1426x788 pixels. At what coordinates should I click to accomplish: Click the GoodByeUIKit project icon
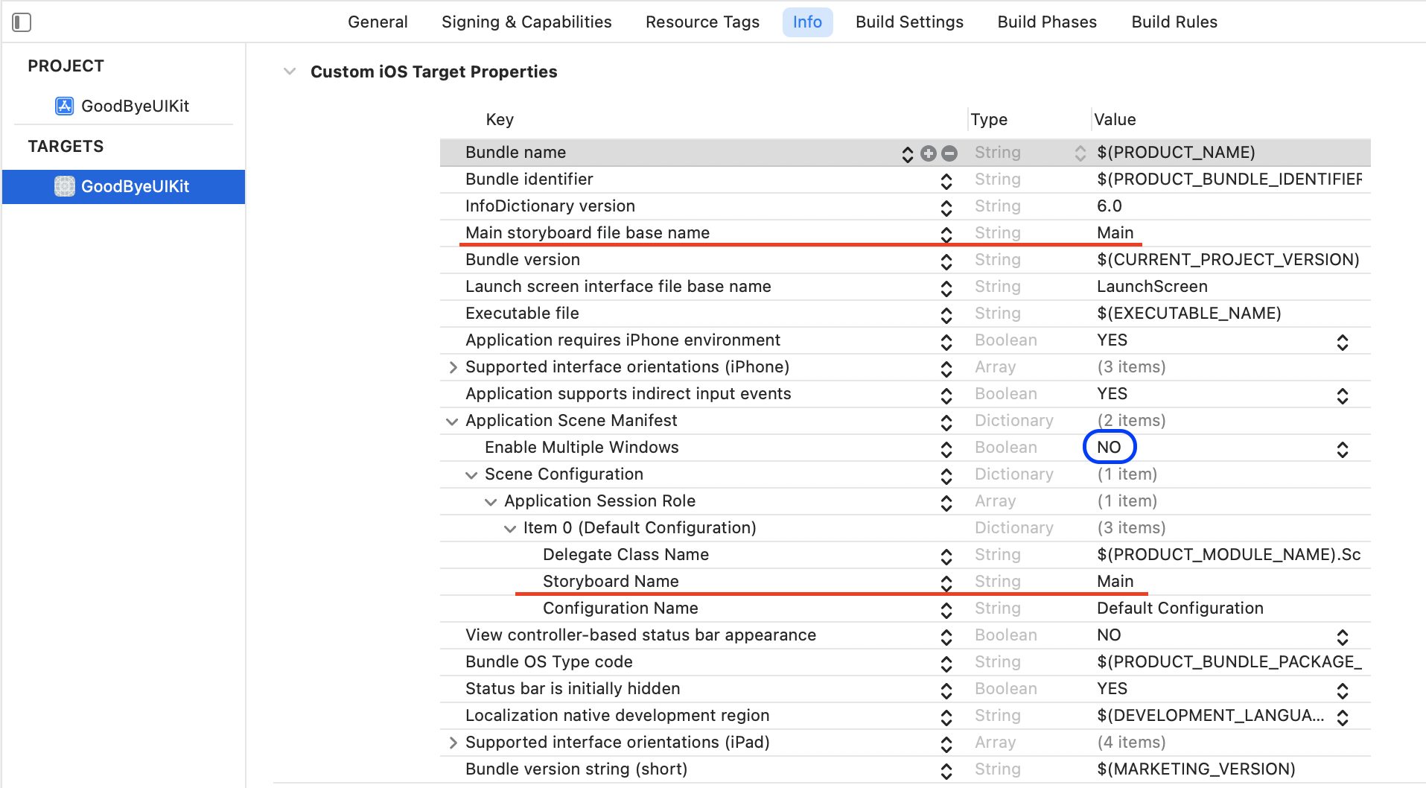tap(65, 106)
